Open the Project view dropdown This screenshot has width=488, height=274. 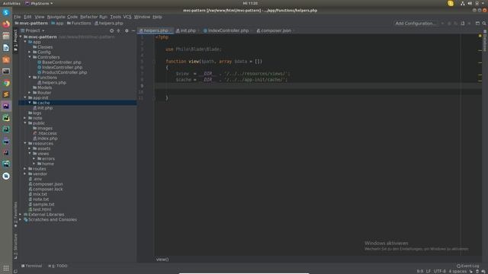point(33,30)
